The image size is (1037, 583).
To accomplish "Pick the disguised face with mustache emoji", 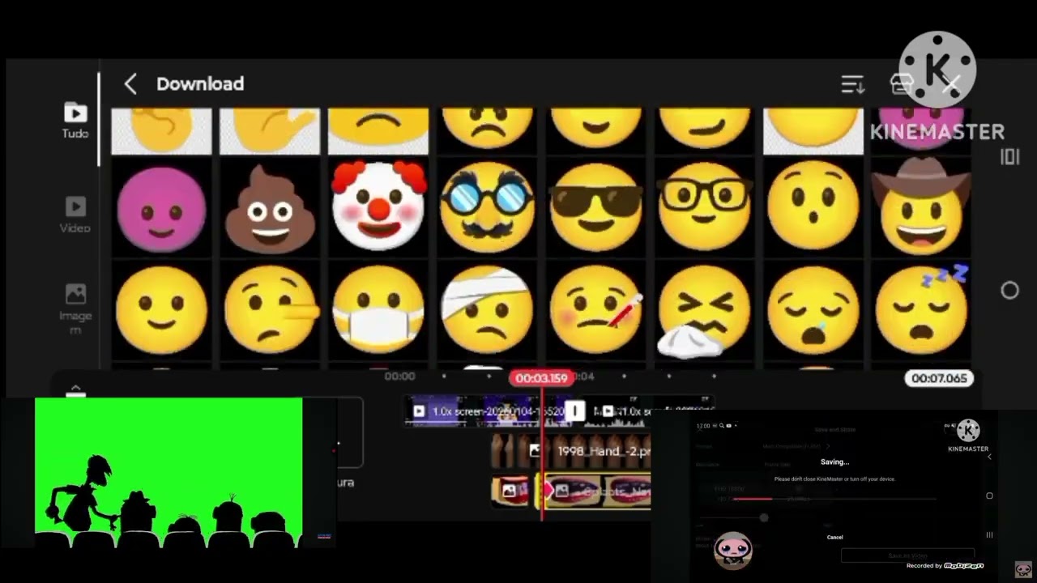I will pos(487,207).
